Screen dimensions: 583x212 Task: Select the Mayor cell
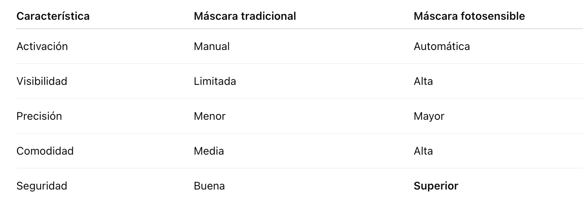coord(429,116)
